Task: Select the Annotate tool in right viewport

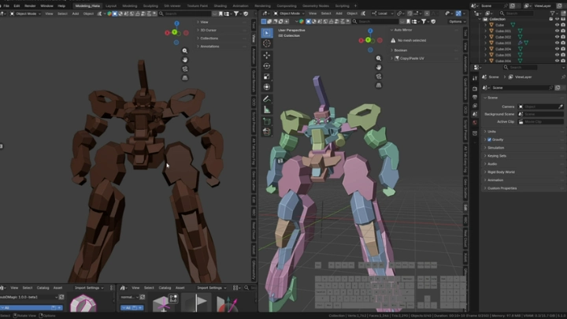Action: pyautogui.click(x=267, y=98)
